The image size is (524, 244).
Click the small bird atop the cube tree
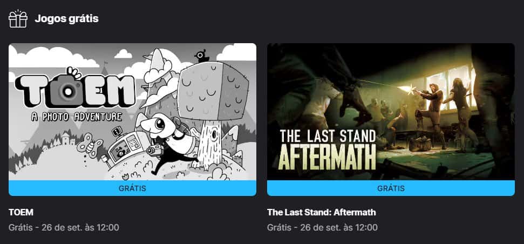pyautogui.click(x=202, y=57)
